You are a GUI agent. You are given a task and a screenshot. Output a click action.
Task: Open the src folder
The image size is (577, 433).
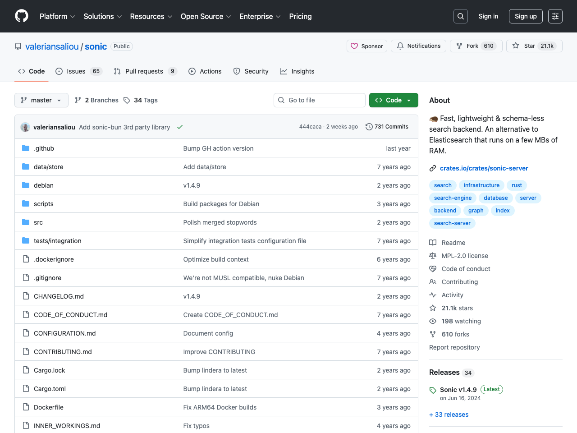tap(38, 222)
